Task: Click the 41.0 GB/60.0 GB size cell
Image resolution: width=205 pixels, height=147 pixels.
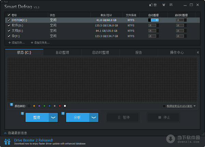Action: (x=106, y=20)
